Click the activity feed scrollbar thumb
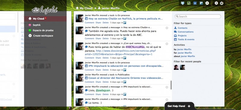 [171, 85]
